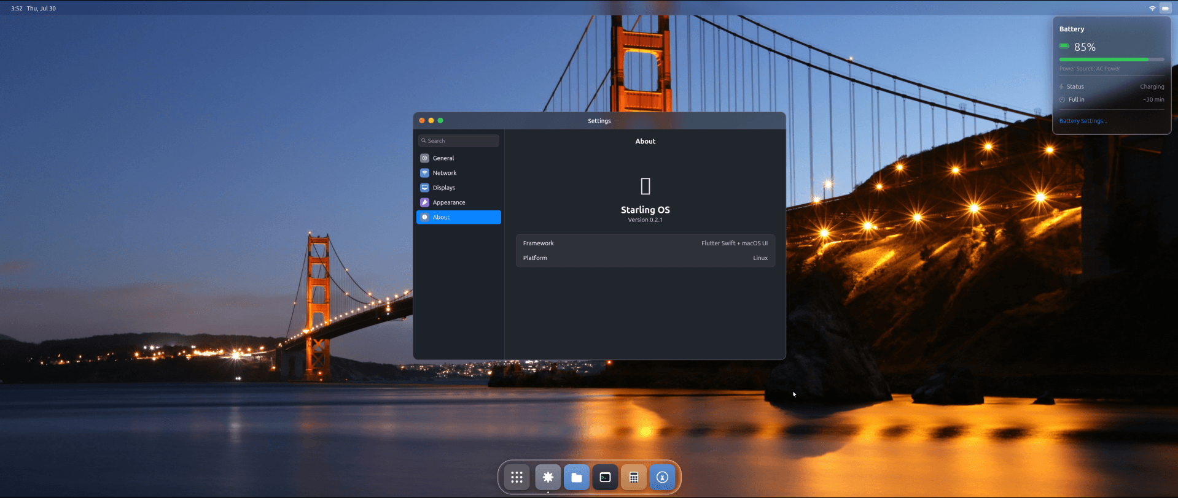Click the 3:52 clock in top bar
The height and width of the screenshot is (498, 1178).
click(17, 9)
